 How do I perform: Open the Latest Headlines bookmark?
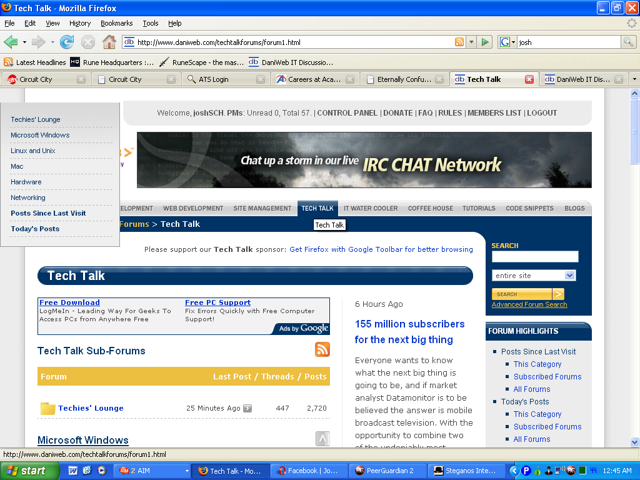tap(35, 62)
